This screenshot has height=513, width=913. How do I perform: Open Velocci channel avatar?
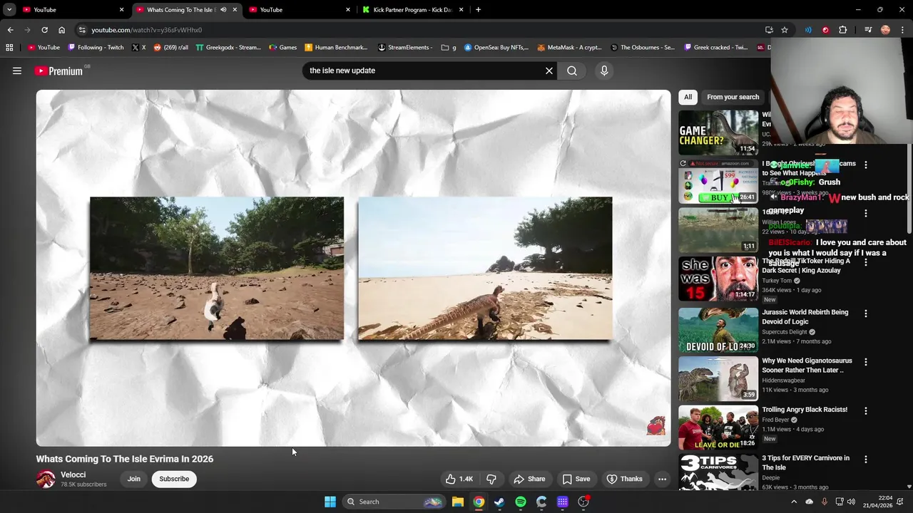click(46, 479)
